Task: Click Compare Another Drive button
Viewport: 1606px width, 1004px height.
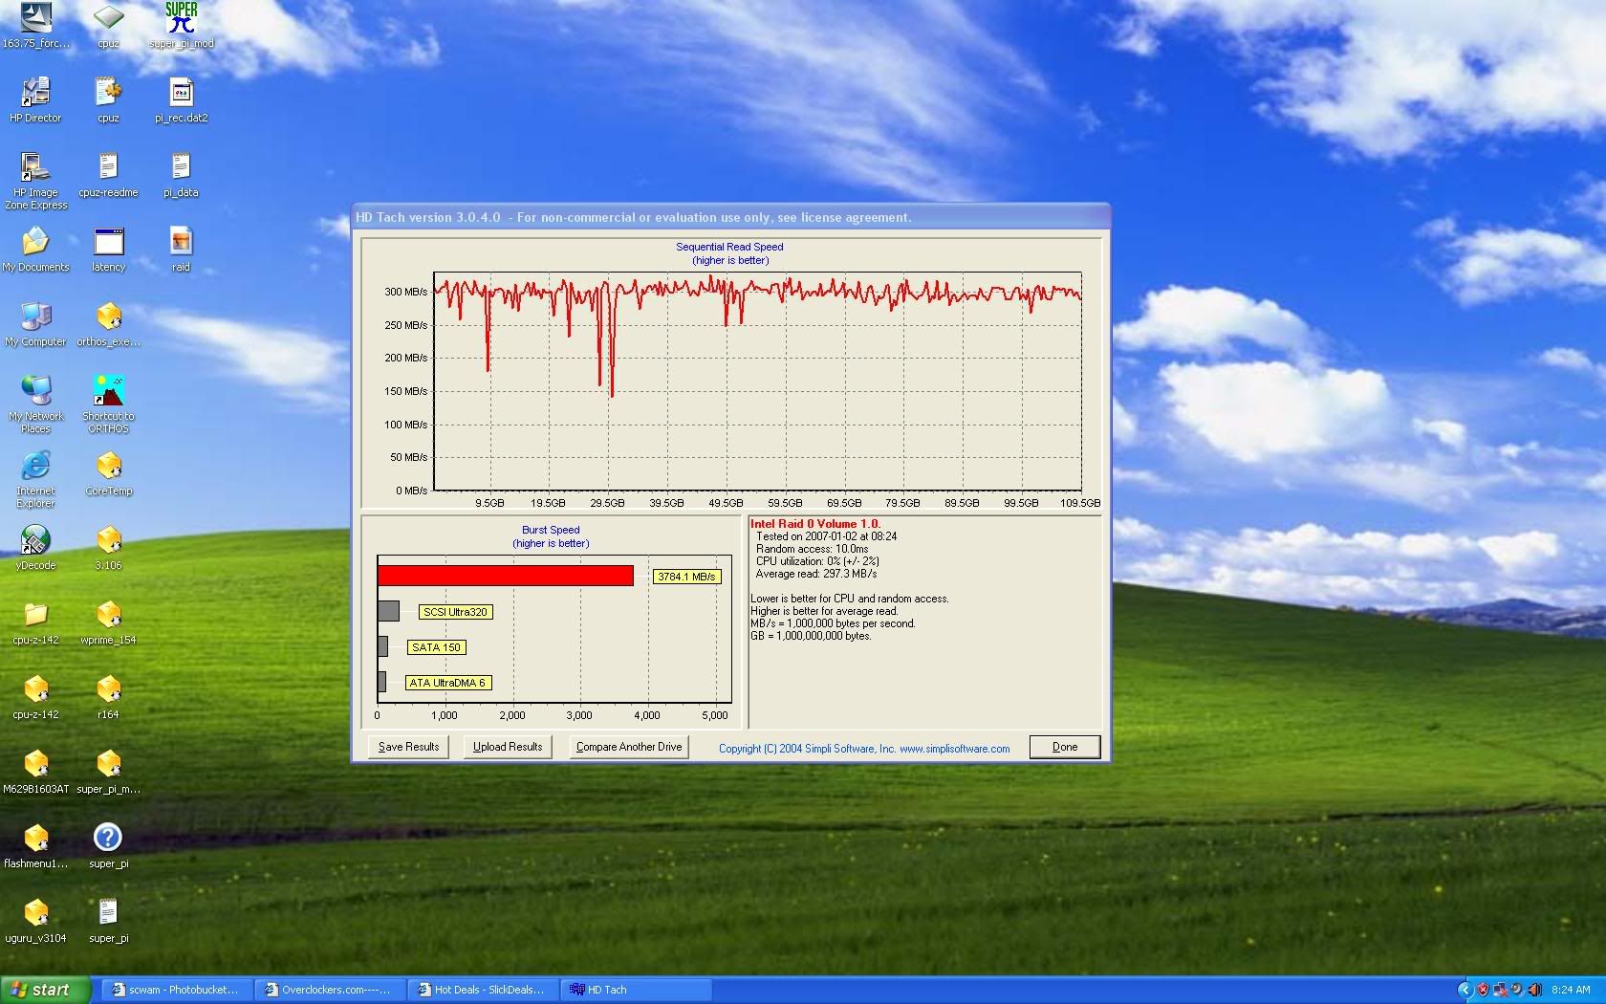Action: (x=629, y=747)
